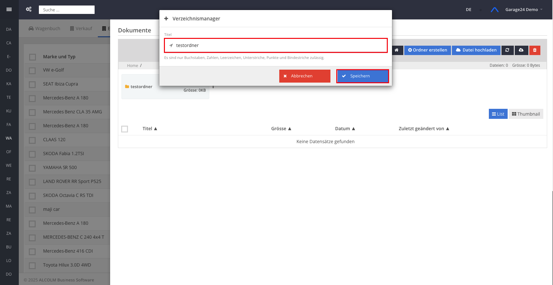Image resolution: width=553 pixels, height=285 pixels.
Task: Check the SEAT Ibiza Cupra checkbox
Action: click(x=32, y=85)
